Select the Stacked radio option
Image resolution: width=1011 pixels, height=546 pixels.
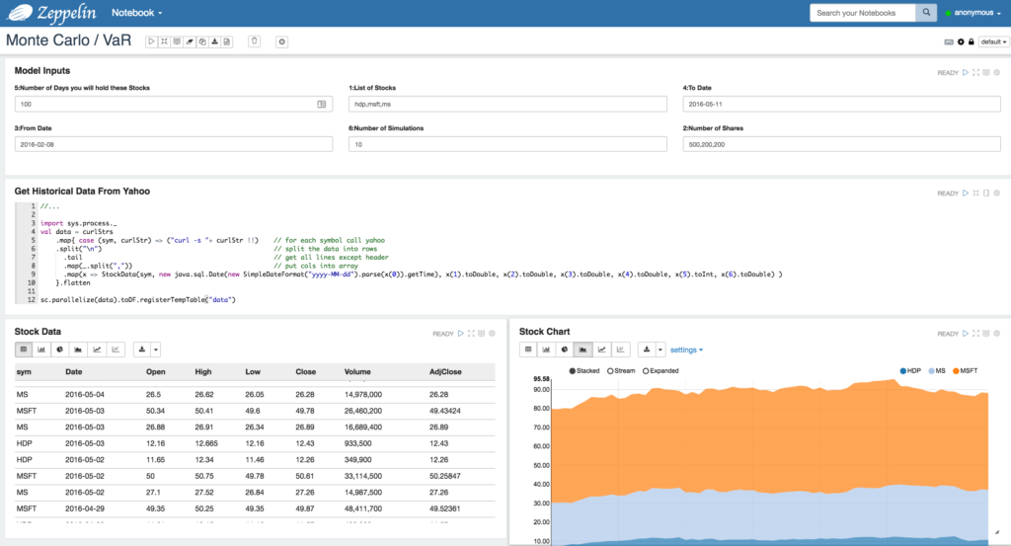[573, 371]
